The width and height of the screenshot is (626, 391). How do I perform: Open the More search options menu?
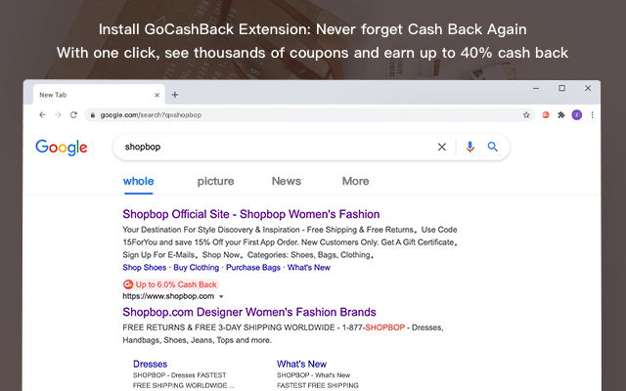355,181
